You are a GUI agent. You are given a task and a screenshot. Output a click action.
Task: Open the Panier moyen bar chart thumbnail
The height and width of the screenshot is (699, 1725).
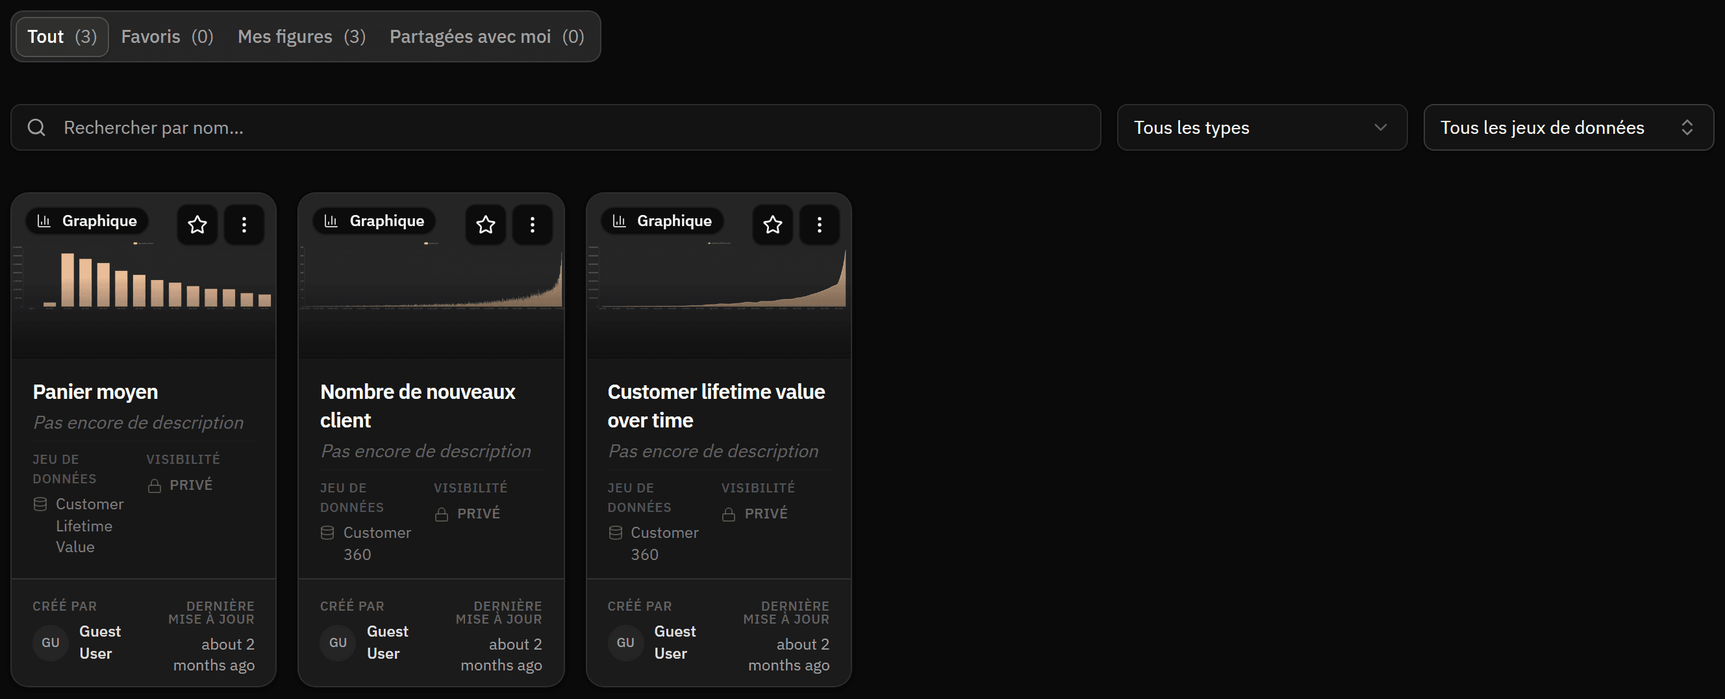(x=144, y=276)
